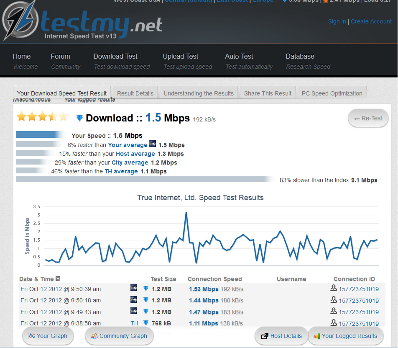
Task: Click the user icon in the 9:49:43 am row
Action: (334, 311)
